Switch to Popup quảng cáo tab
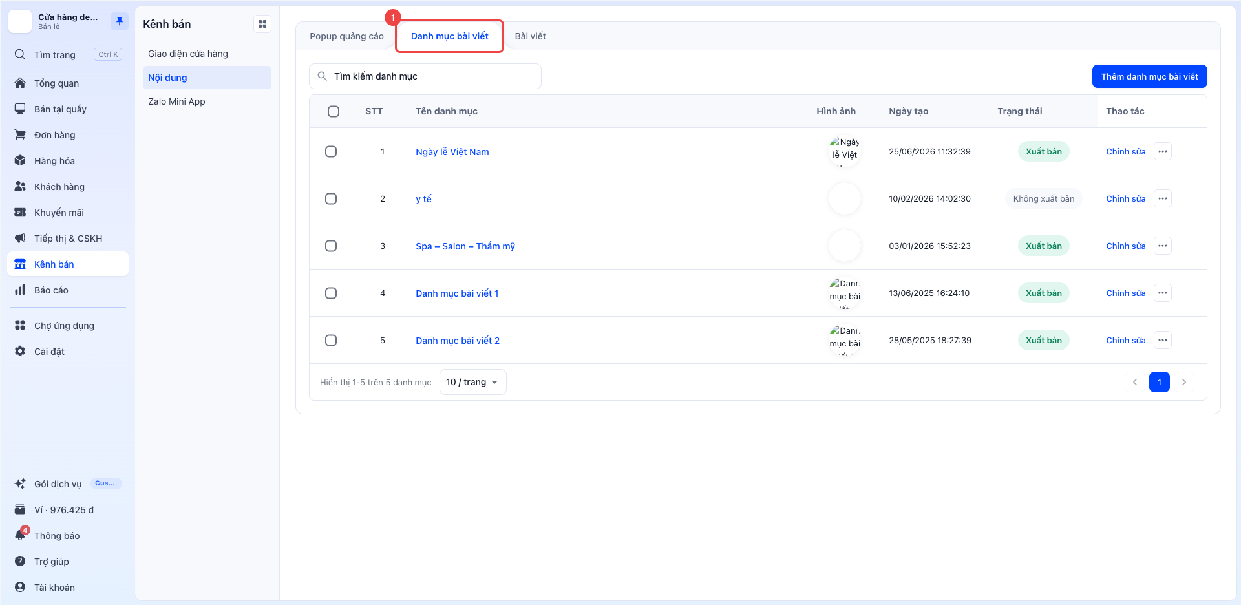The width and height of the screenshot is (1241, 605). (346, 36)
